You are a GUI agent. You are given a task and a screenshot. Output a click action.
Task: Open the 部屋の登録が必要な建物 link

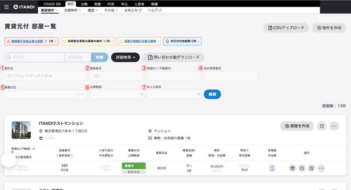point(140,41)
